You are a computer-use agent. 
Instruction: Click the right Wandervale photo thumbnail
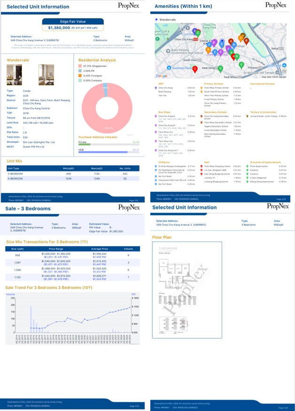[46, 75]
